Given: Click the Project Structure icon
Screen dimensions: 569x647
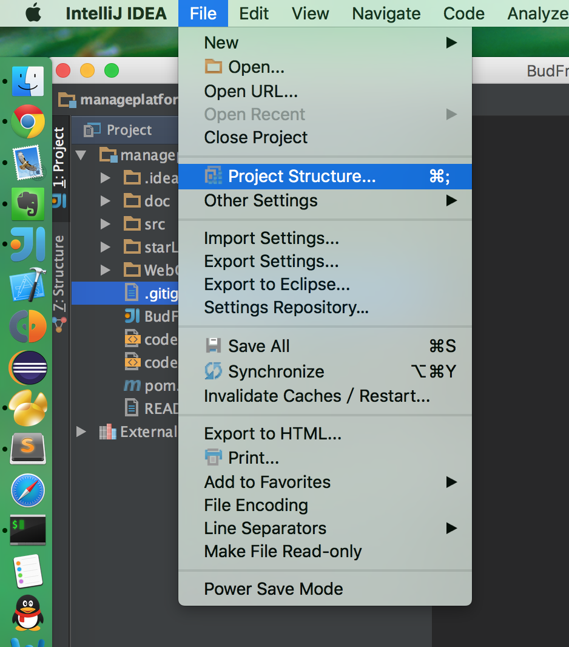Looking at the screenshot, I should click(213, 176).
